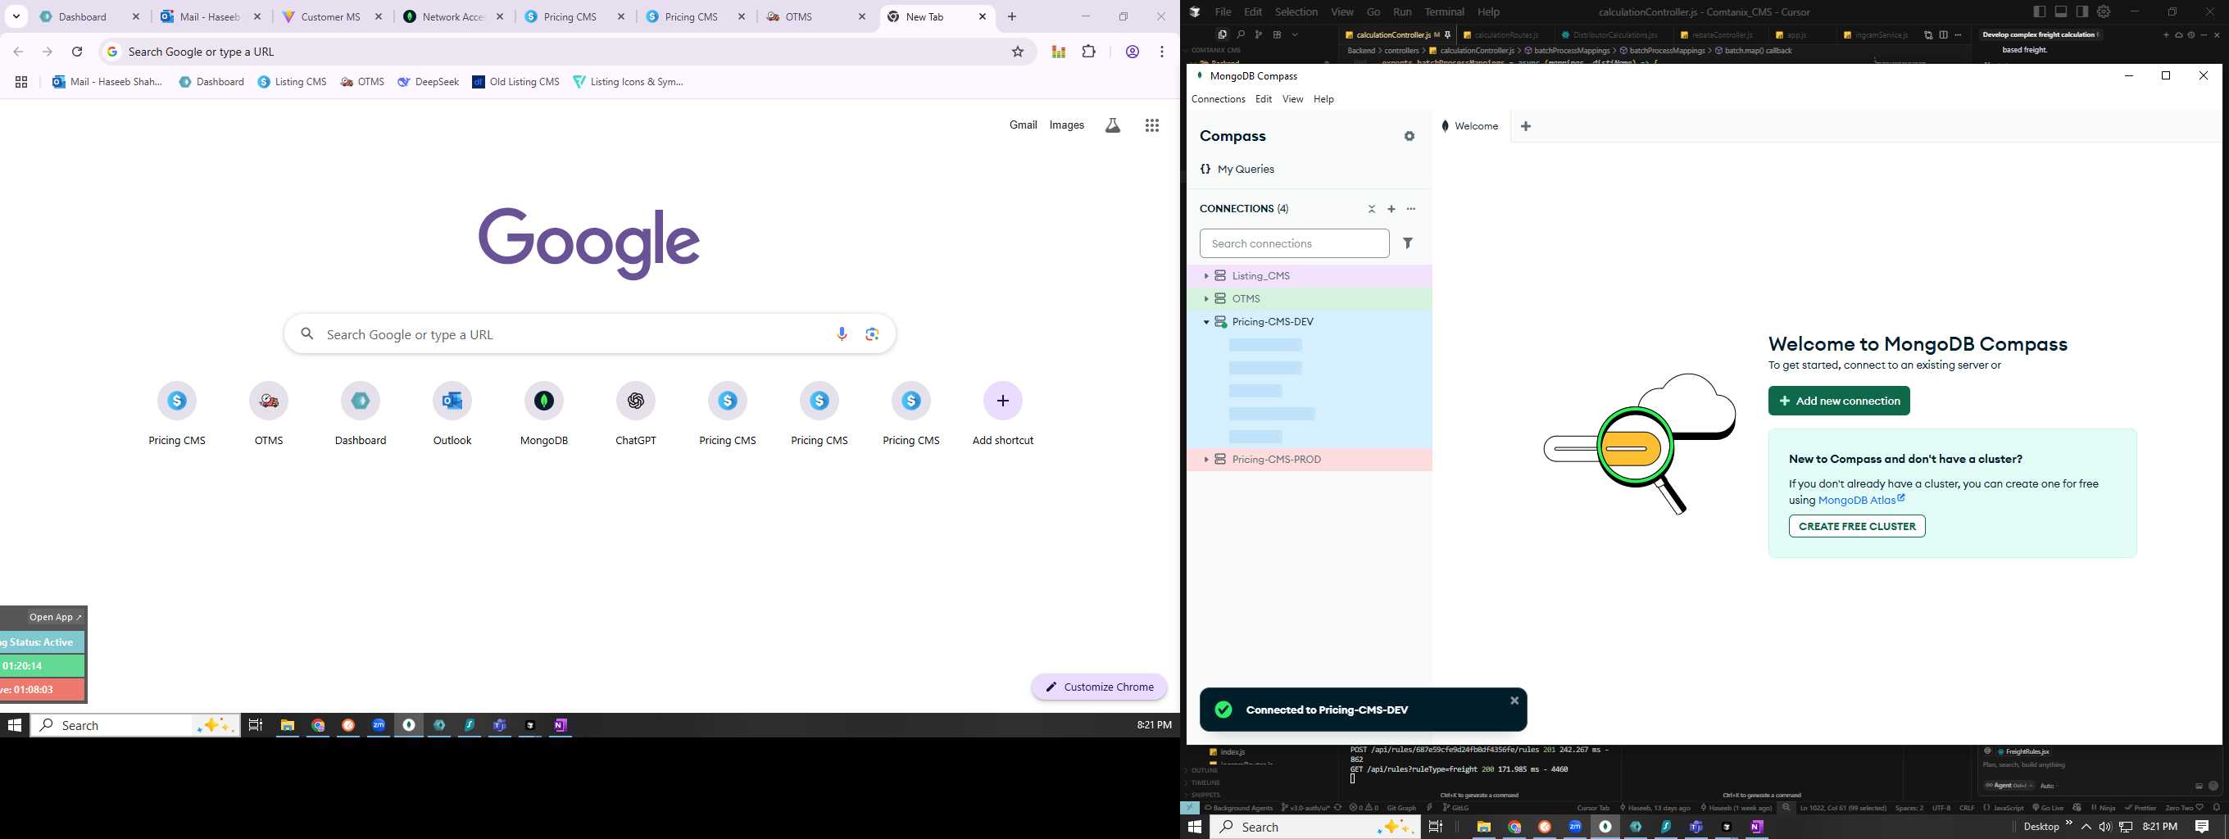Open the Google apps grid icon
Viewport: 2229px width, 839px height.
[x=1151, y=125]
